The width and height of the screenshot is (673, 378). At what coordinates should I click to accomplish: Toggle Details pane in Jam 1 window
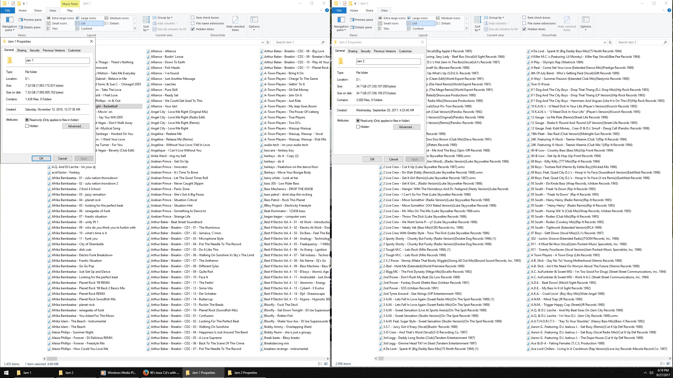29,27
